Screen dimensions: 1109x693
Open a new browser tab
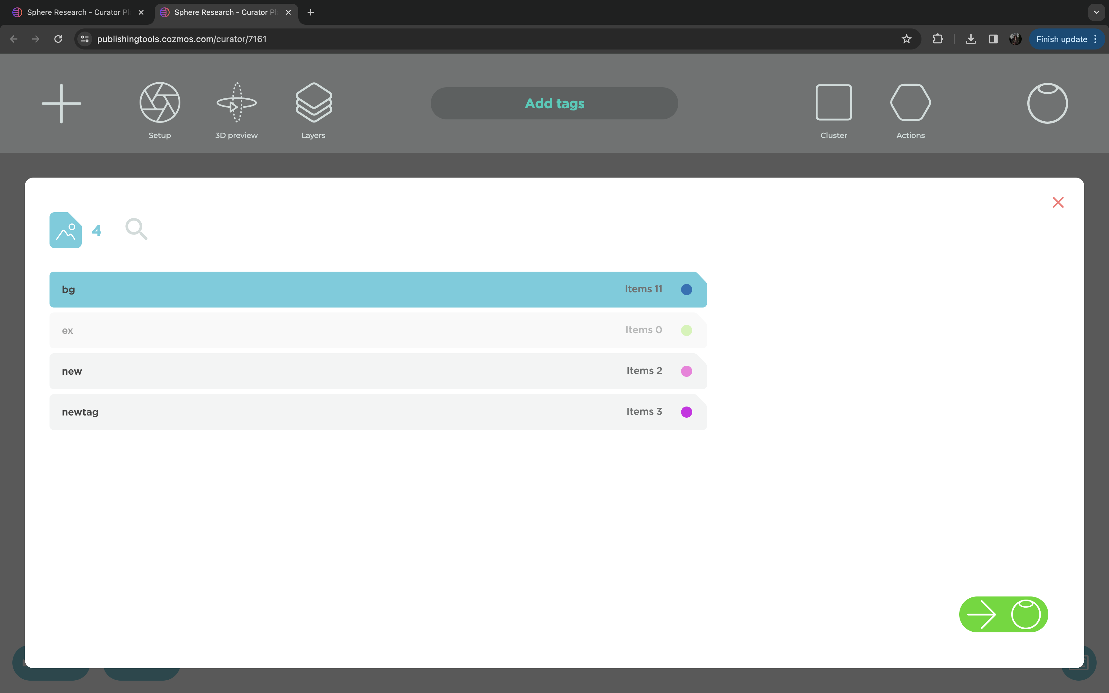pyautogui.click(x=310, y=12)
